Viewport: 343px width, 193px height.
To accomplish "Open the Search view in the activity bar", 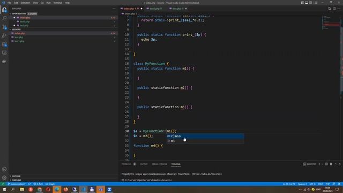I will coord(4,18).
